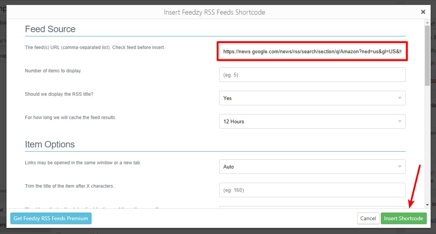This screenshot has height=234, width=436.
Task: Close the Insert Feedzy RSS Feeds Shortcode dialog
Action: click(423, 12)
